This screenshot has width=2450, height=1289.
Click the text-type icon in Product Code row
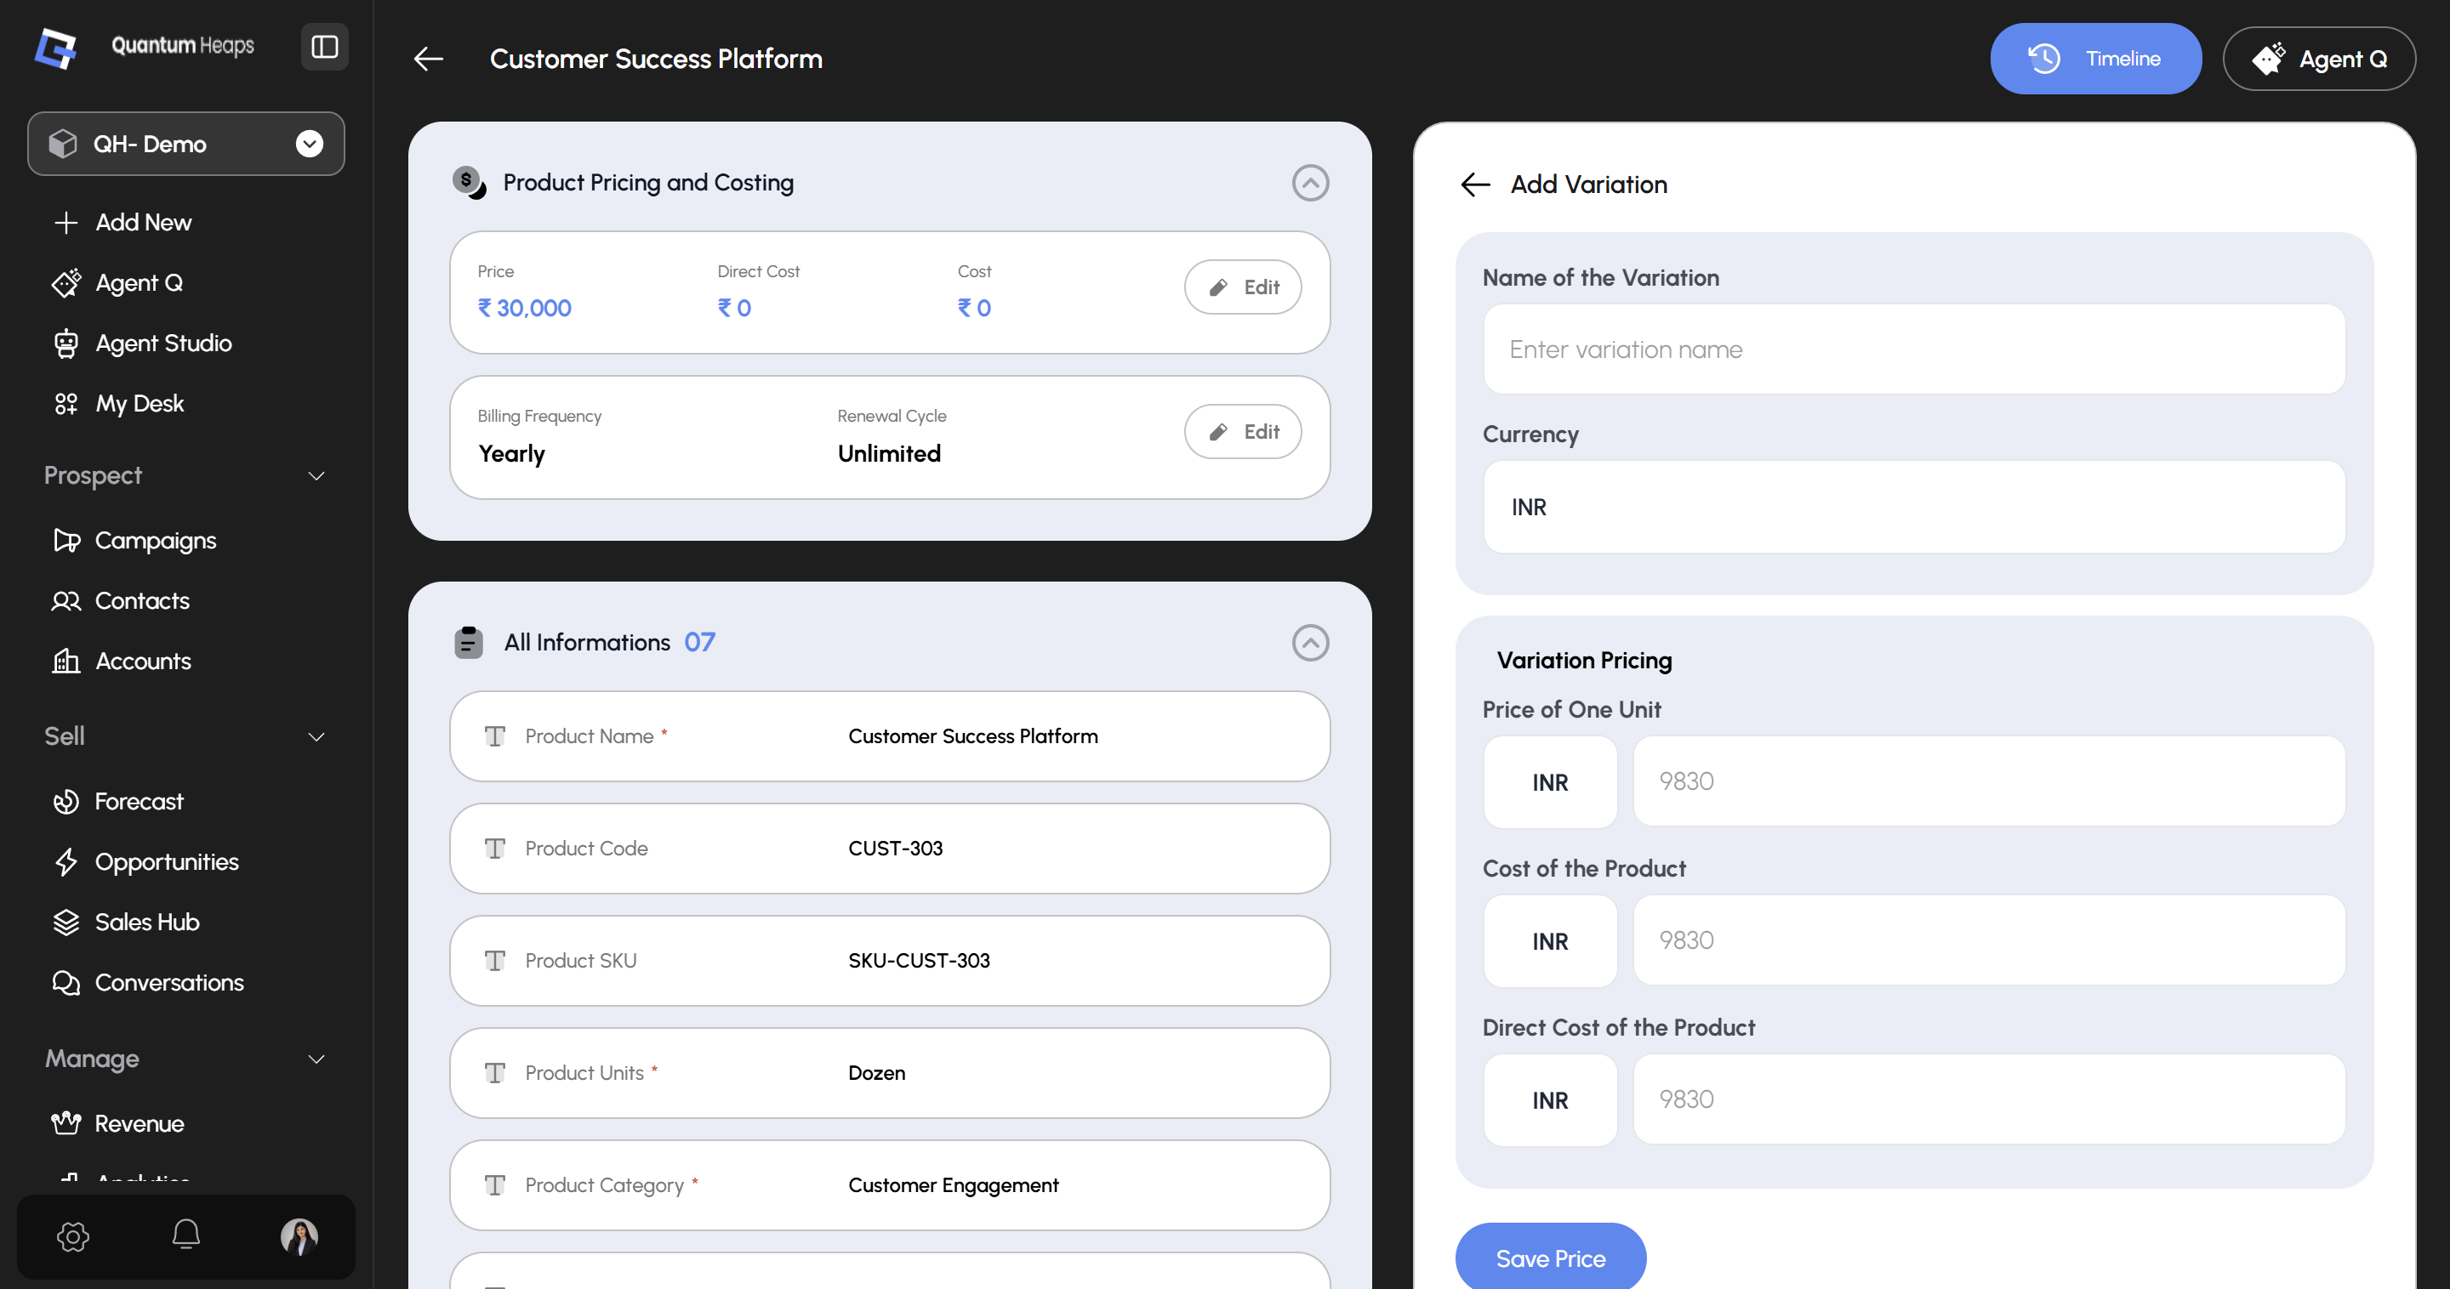[494, 848]
